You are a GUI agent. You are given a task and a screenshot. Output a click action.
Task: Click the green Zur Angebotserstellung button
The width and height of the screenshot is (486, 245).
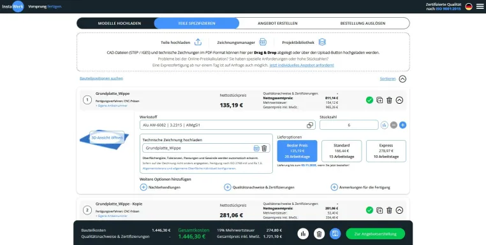[x=376, y=234]
